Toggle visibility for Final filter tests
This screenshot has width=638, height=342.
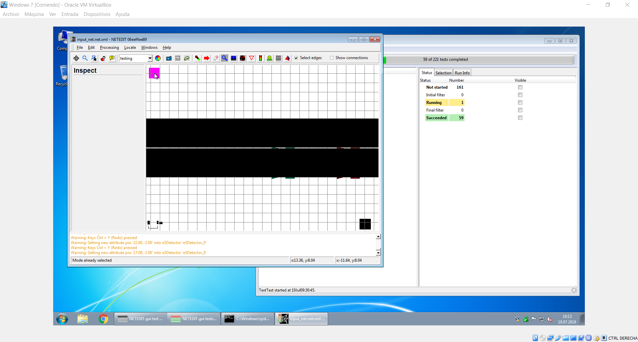[x=520, y=110]
